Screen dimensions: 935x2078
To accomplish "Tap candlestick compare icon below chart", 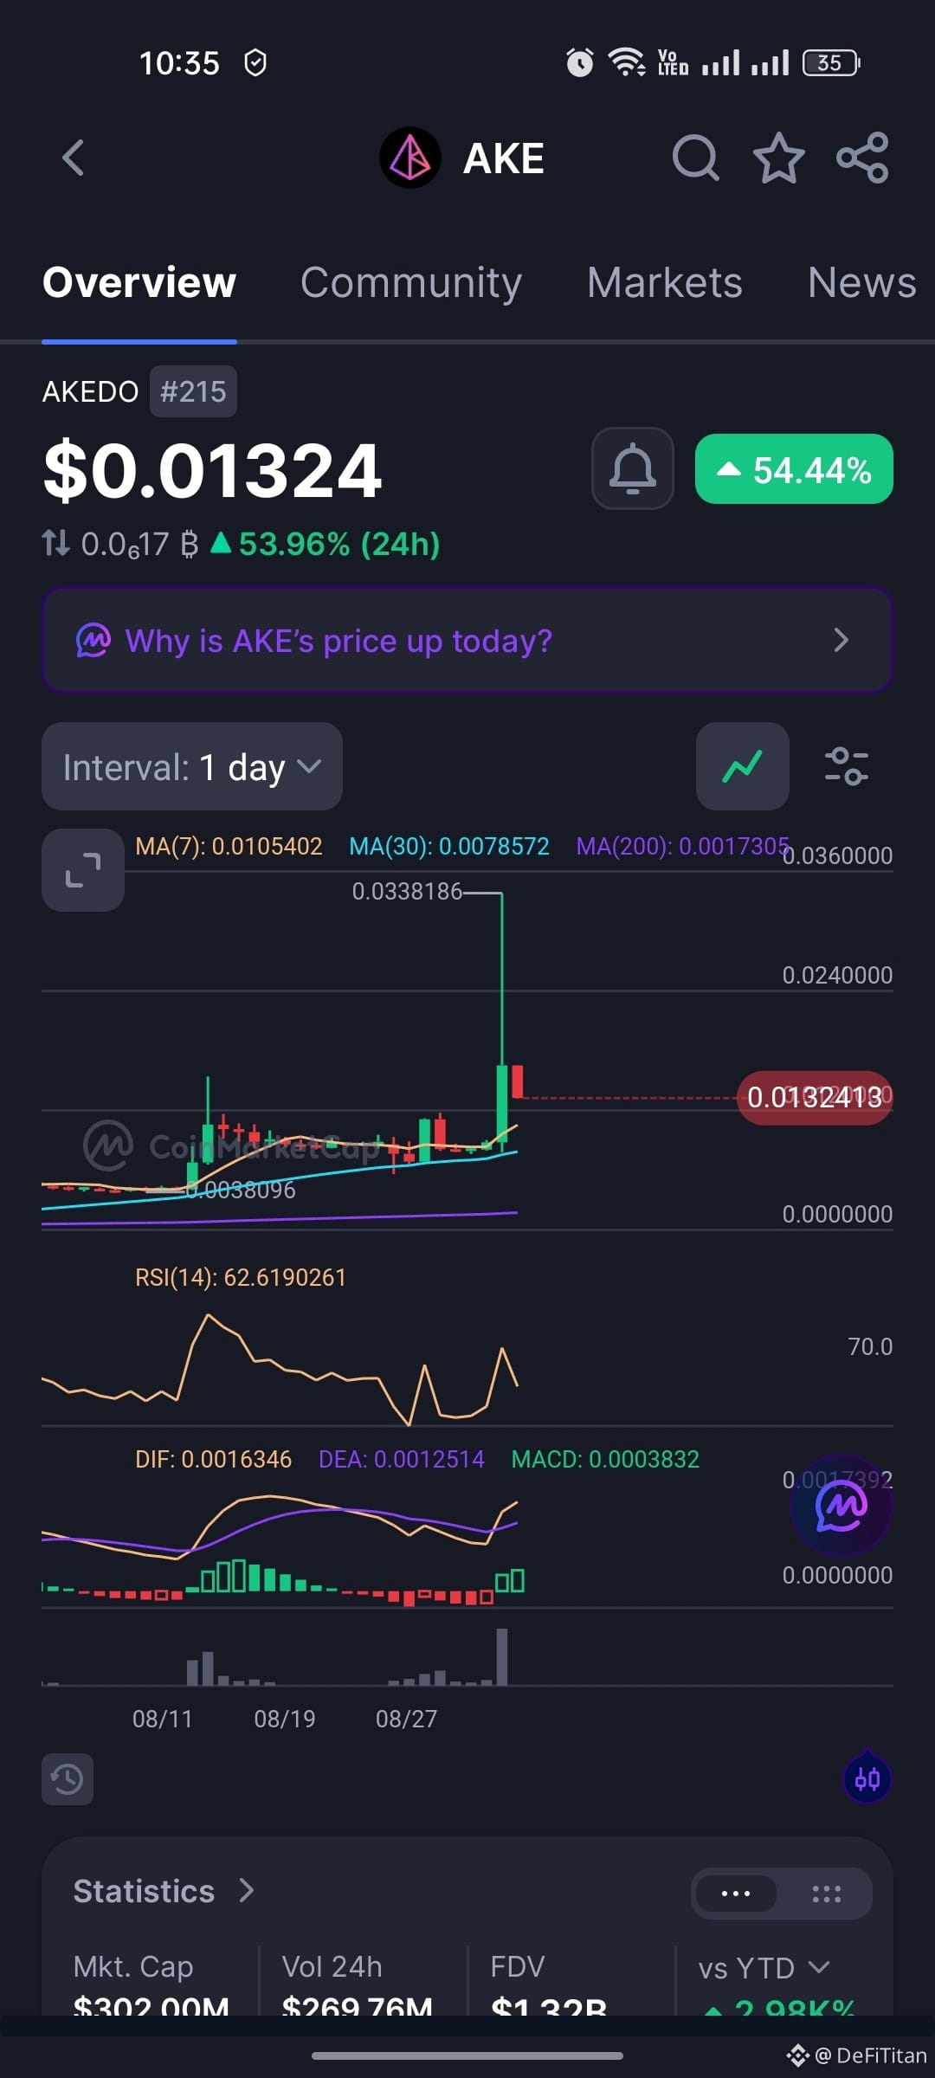I will [x=867, y=1779].
